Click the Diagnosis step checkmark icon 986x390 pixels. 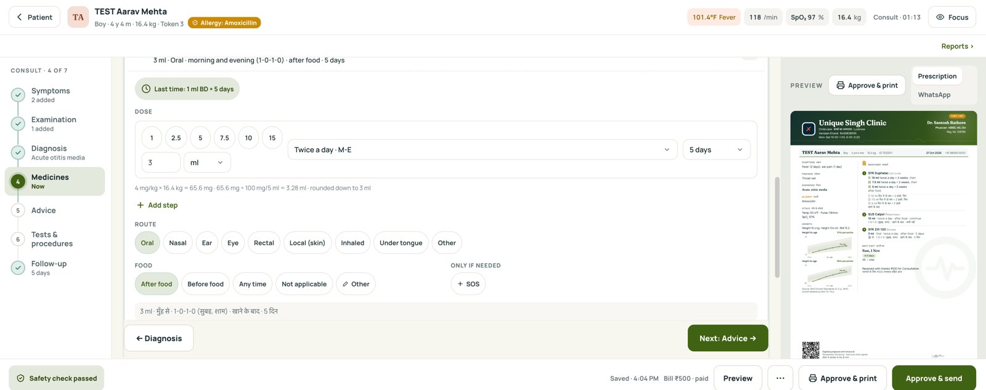[18, 153]
